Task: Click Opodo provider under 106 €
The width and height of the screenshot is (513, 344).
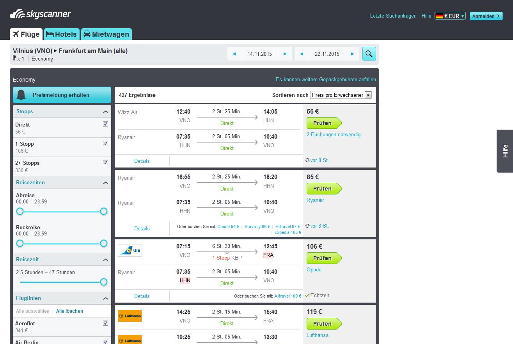Action: (314, 269)
